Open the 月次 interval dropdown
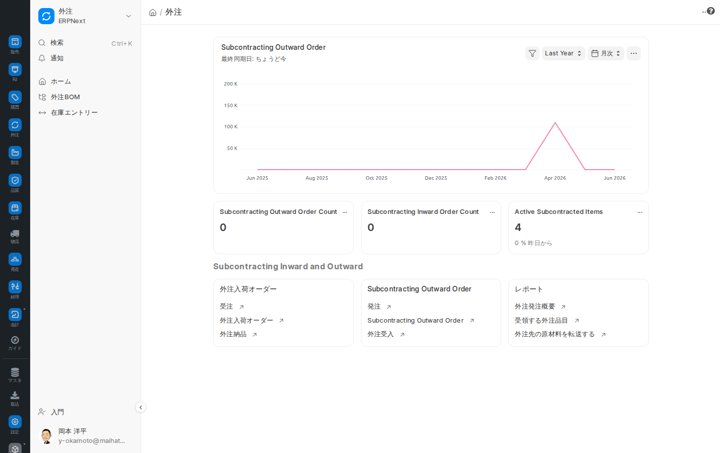 (606, 53)
